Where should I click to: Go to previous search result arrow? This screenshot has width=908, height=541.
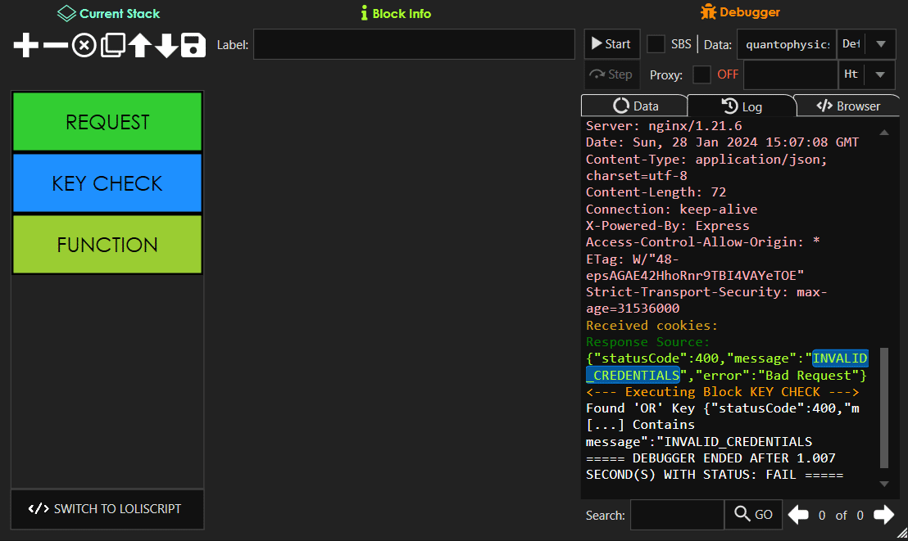[x=797, y=515]
